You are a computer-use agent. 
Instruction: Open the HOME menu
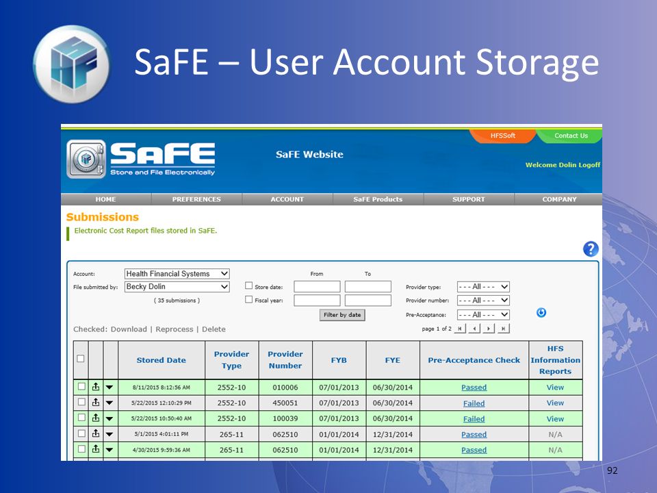(105, 199)
